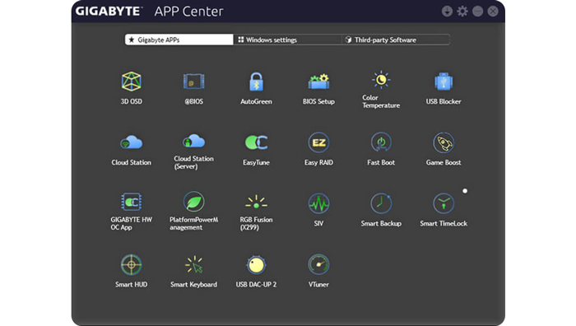Minimize the APP Center window
576x326 pixels.
(x=477, y=12)
